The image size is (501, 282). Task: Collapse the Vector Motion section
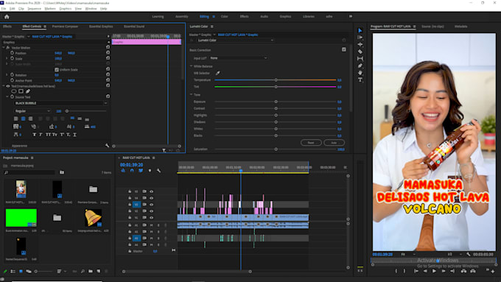coord(4,48)
